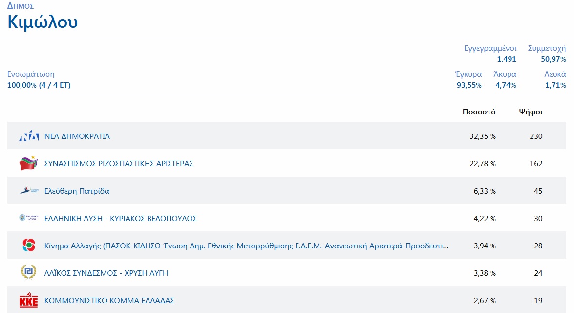
Task: Click the Ελεύθερη Πατρίδα bird logo
Action: 28,191
